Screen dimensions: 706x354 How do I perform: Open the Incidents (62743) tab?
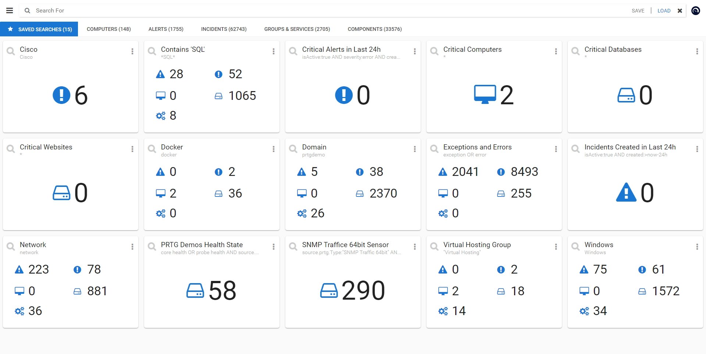click(x=224, y=29)
